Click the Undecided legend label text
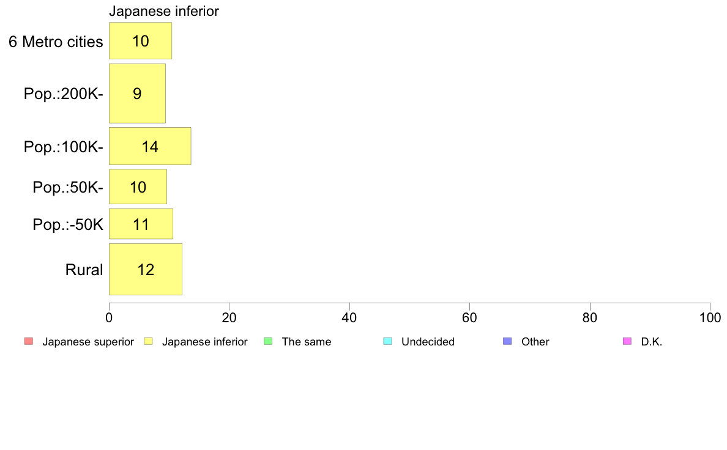 pyautogui.click(x=428, y=342)
